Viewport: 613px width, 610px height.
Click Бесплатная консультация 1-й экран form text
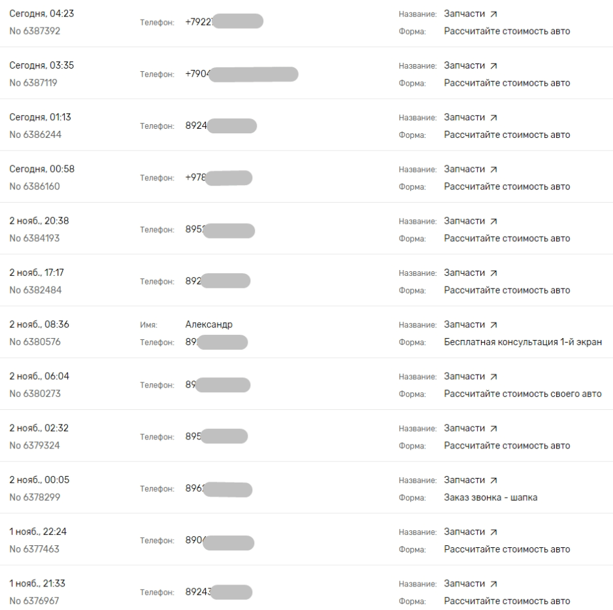pos(523,342)
